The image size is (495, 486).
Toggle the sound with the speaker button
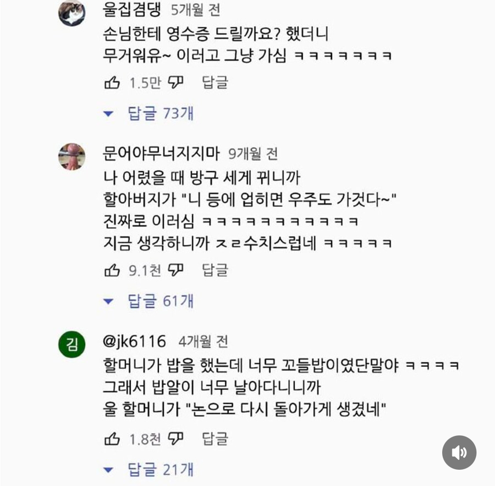459,452
